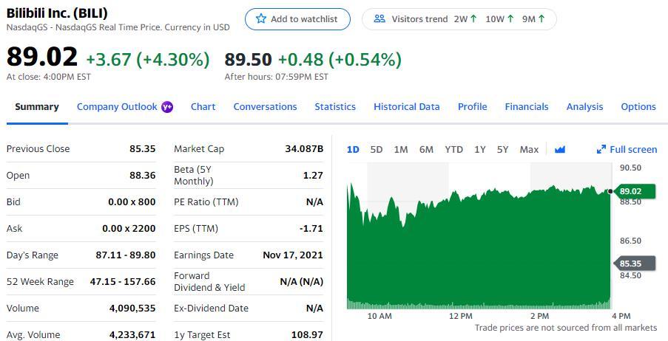Select the Summary tab

click(x=37, y=107)
